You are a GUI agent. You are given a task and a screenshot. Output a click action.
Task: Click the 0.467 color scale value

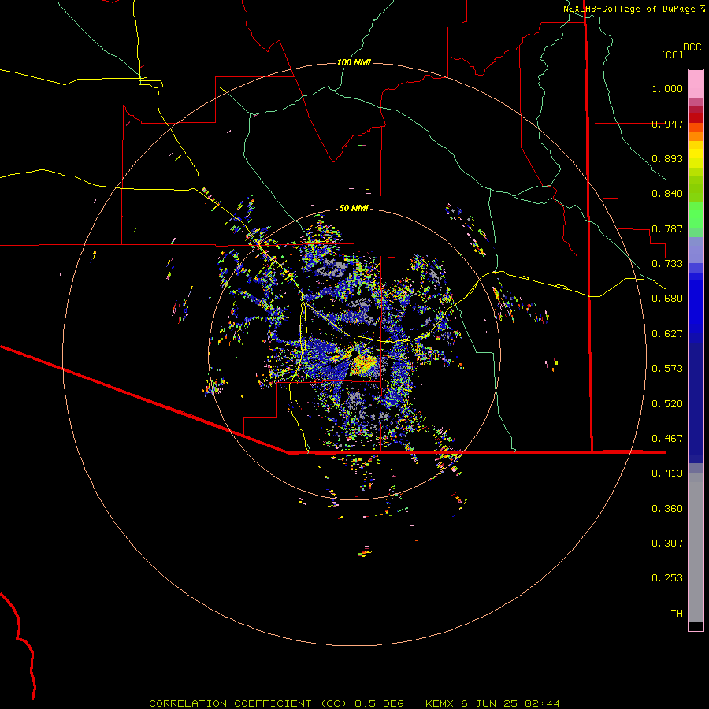pyautogui.click(x=667, y=439)
